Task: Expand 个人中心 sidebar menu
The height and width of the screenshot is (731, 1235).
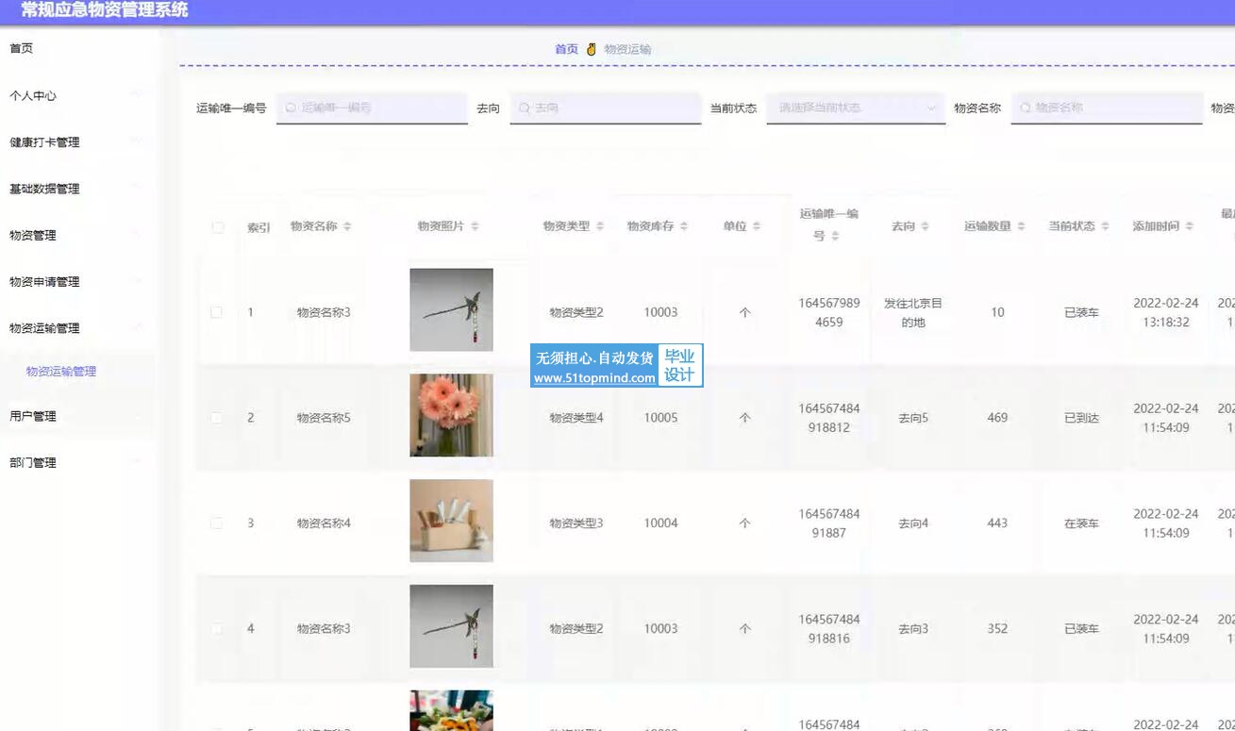Action: tap(77, 96)
